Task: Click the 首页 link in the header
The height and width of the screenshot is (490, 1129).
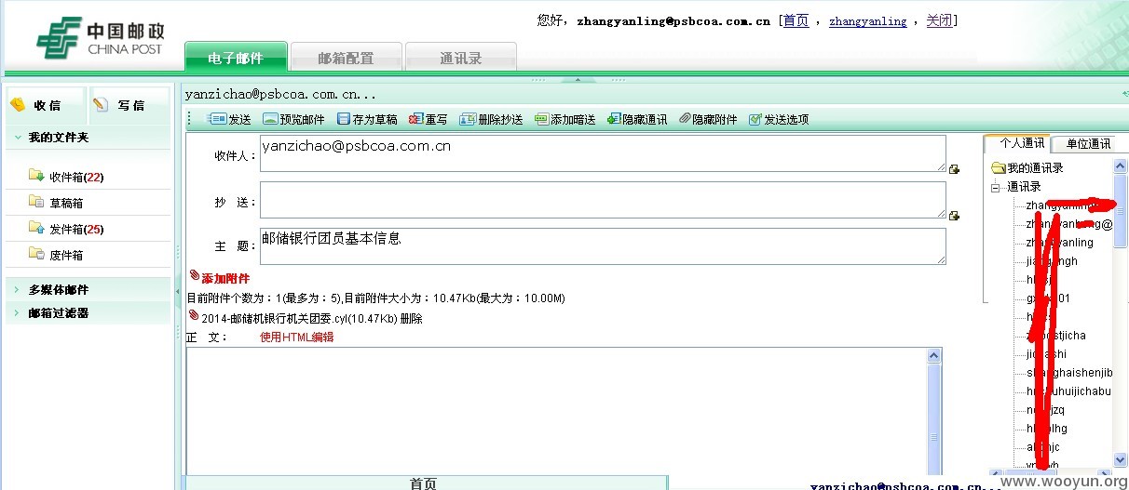Action: tap(796, 20)
